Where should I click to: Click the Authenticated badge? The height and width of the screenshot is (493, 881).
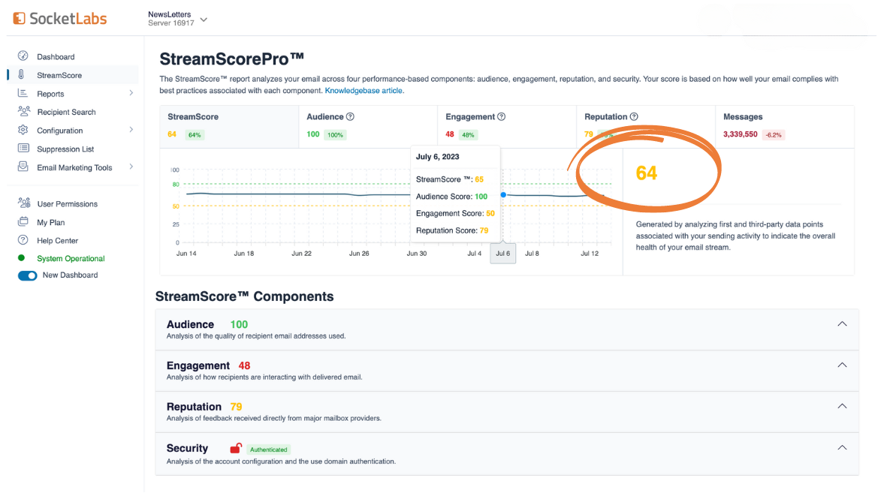click(x=269, y=449)
